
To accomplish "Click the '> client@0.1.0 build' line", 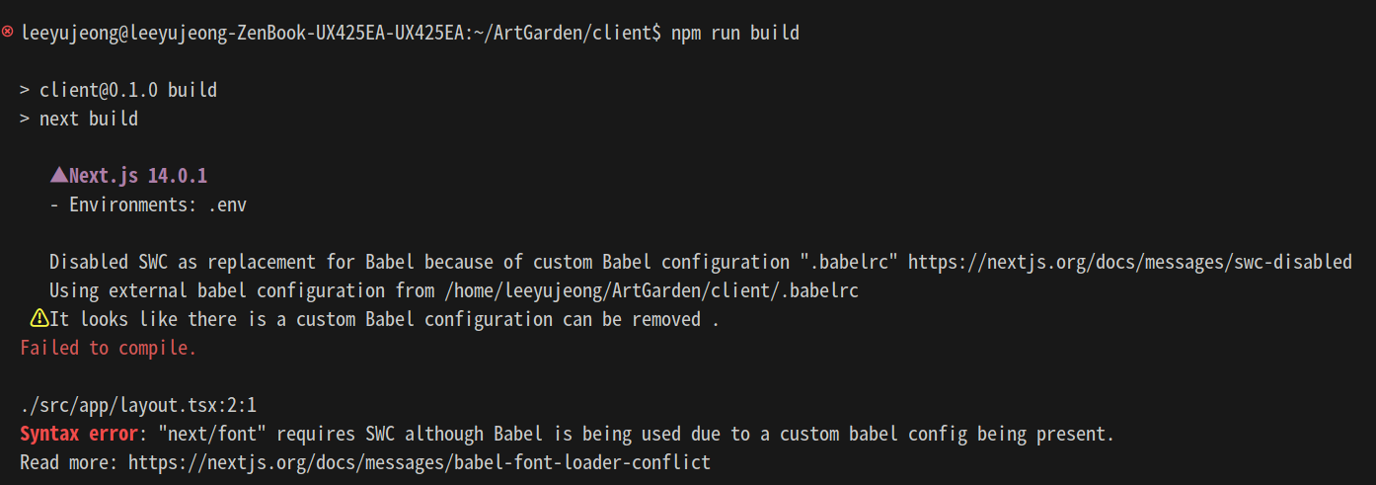I will [x=118, y=90].
